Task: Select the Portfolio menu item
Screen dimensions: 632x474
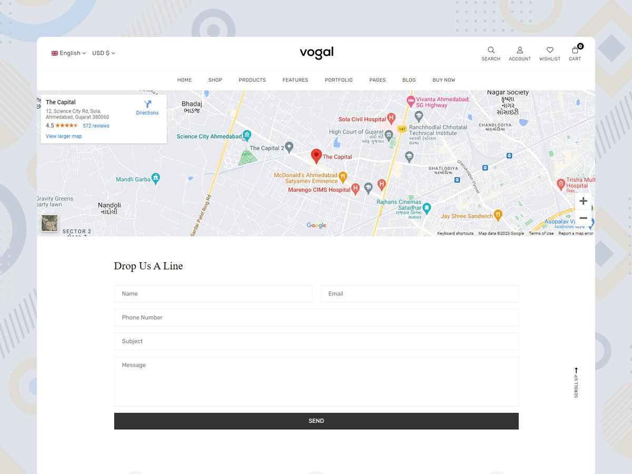Action: pos(339,80)
